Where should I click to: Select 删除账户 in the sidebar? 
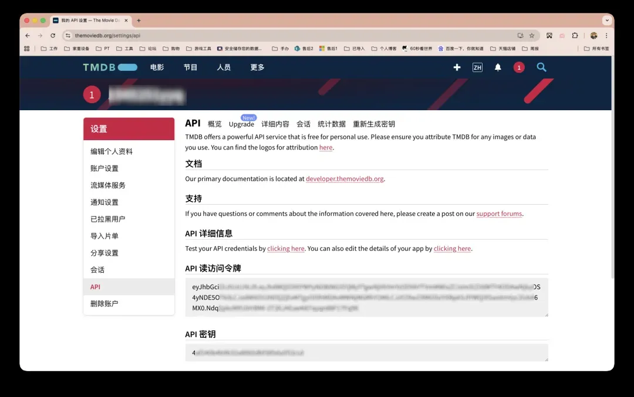pyautogui.click(x=129, y=304)
